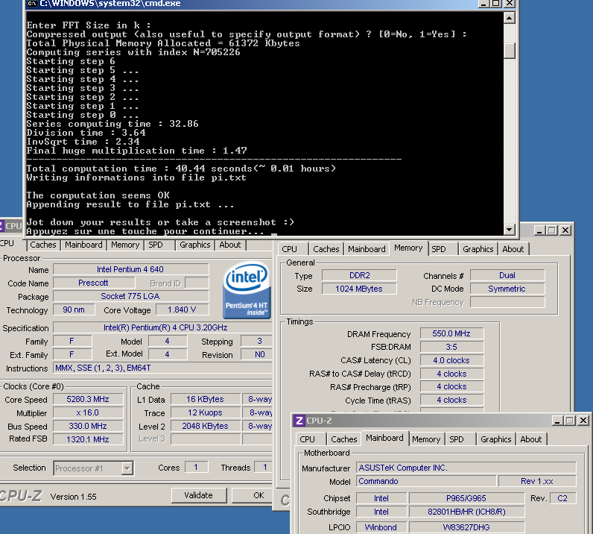Minimize the Memory CPU-Z window
593x534 pixels.
point(539,230)
